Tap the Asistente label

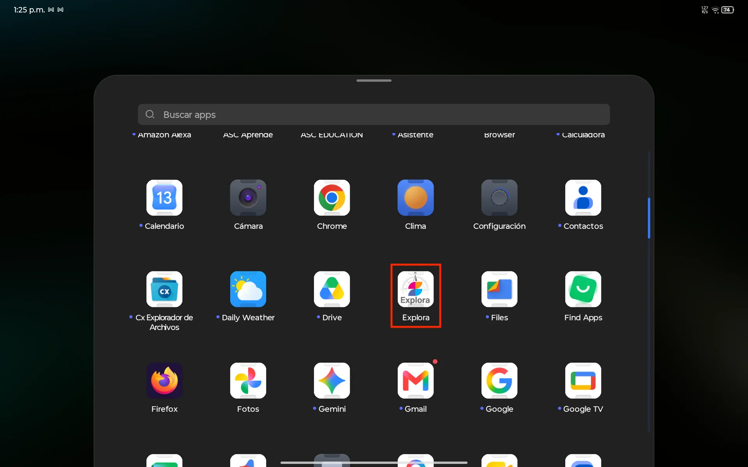coord(416,135)
